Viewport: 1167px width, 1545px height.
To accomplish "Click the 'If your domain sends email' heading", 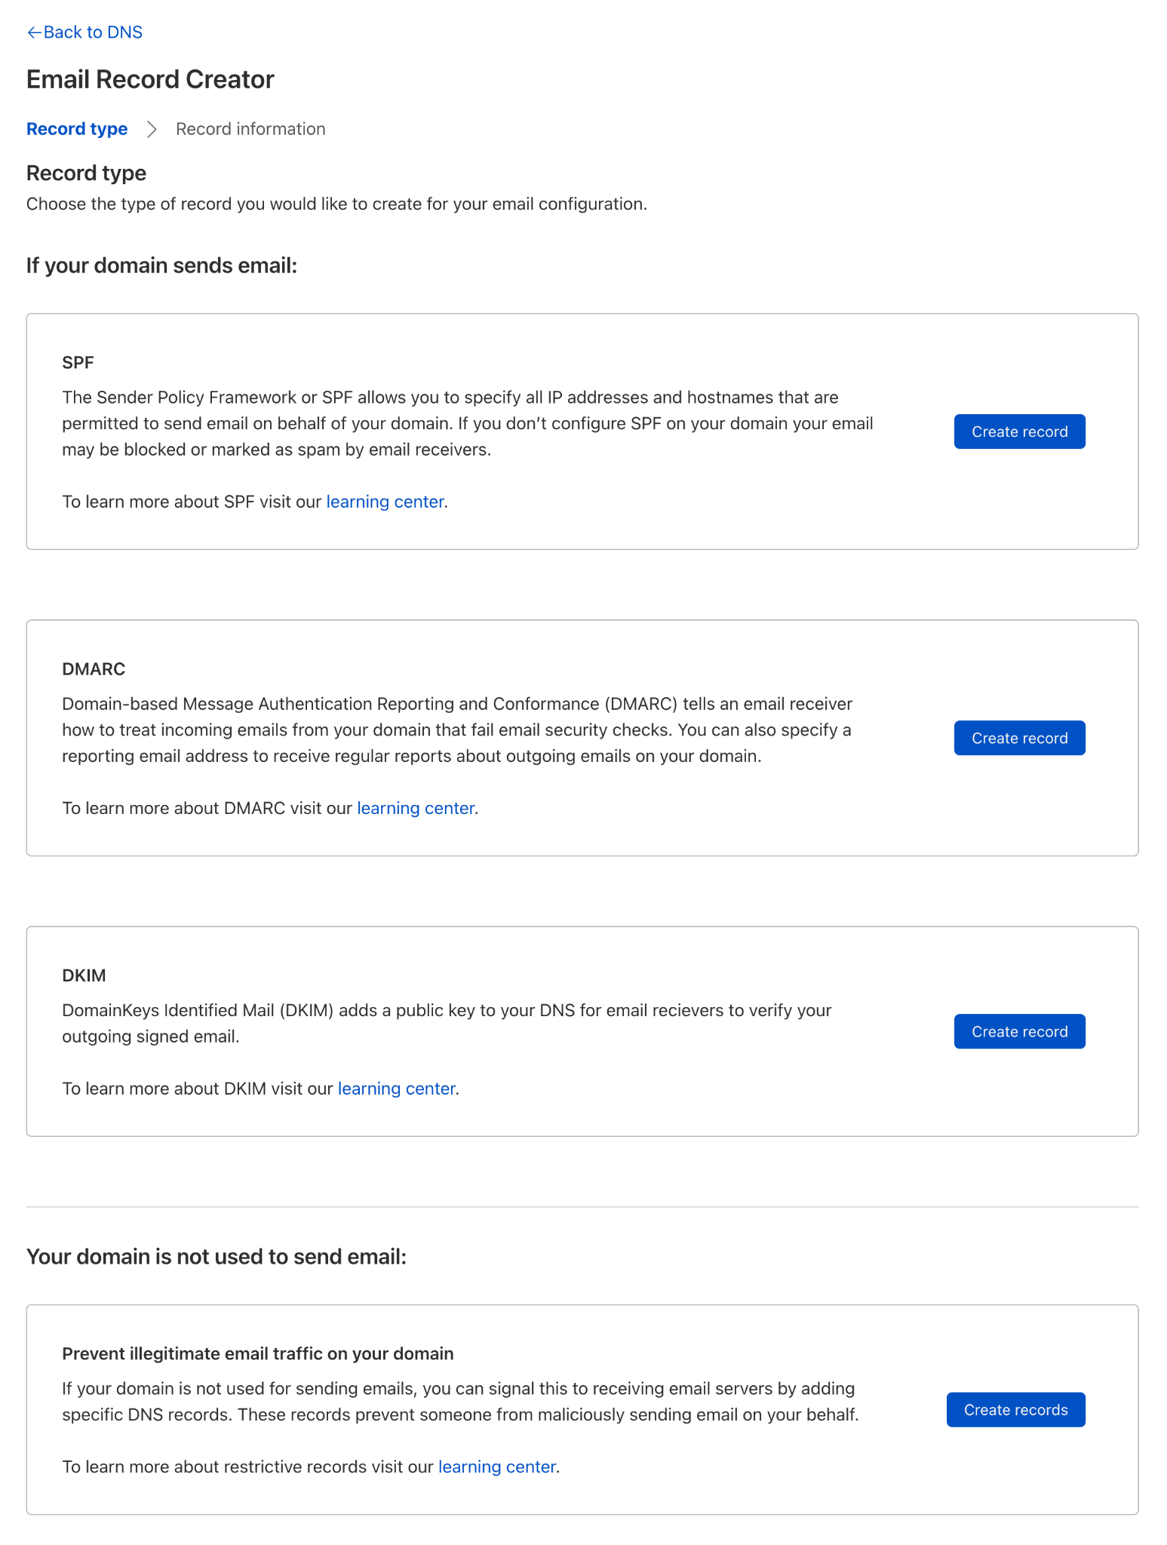I will coord(161,266).
